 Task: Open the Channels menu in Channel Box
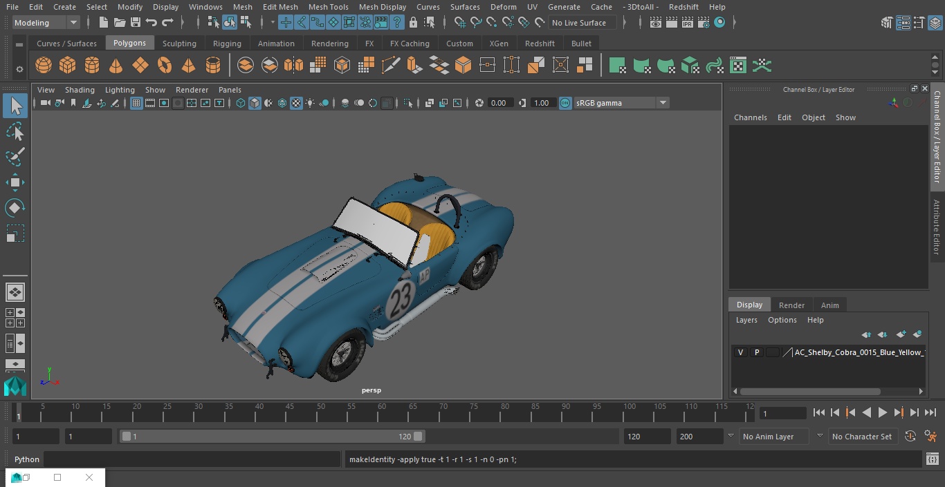pyautogui.click(x=751, y=117)
